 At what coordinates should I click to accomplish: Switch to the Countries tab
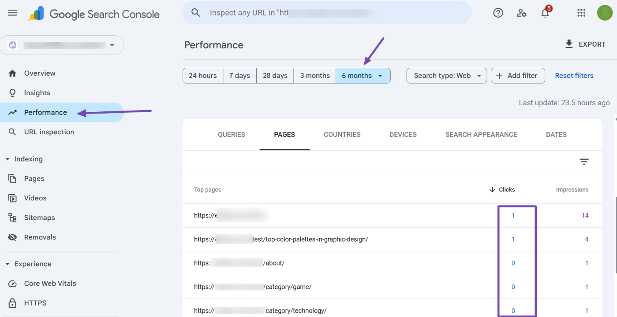click(342, 135)
